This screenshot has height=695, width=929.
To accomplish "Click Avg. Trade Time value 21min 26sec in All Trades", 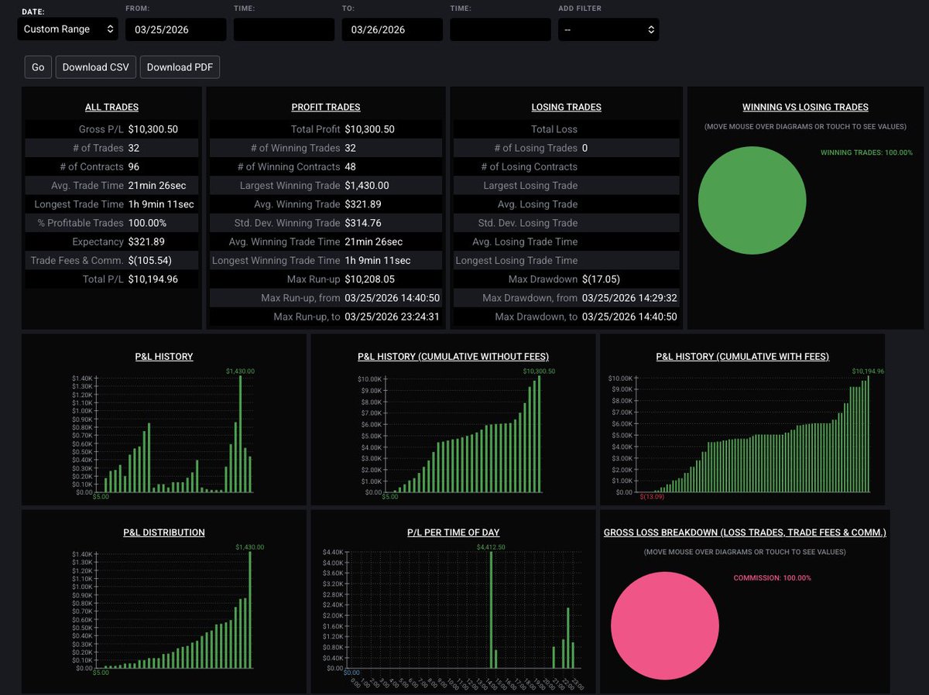I will click(x=157, y=186).
